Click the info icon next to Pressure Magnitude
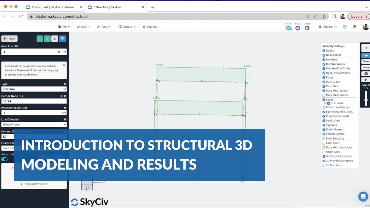Screen dimensions: 370x208 click(x=65, y=108)
